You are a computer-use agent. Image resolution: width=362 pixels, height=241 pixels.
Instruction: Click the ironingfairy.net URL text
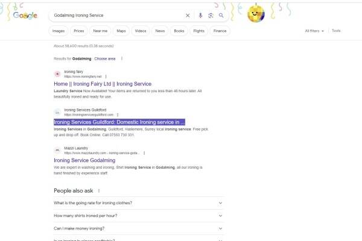click(x=83, y=77)
